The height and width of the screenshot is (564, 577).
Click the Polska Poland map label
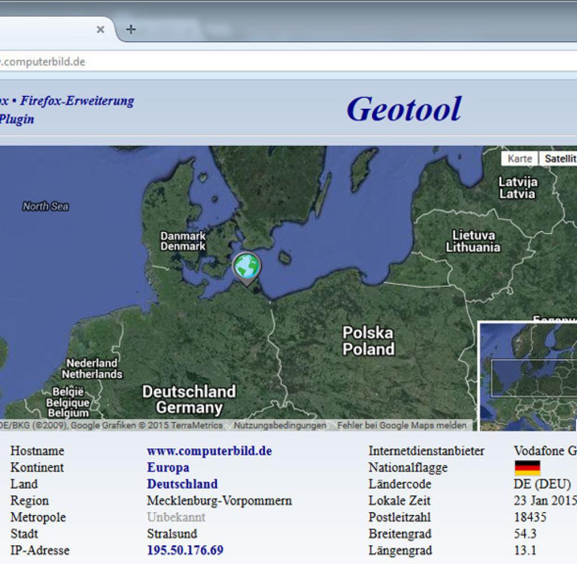pyautogui.click(x=369, y=341)
